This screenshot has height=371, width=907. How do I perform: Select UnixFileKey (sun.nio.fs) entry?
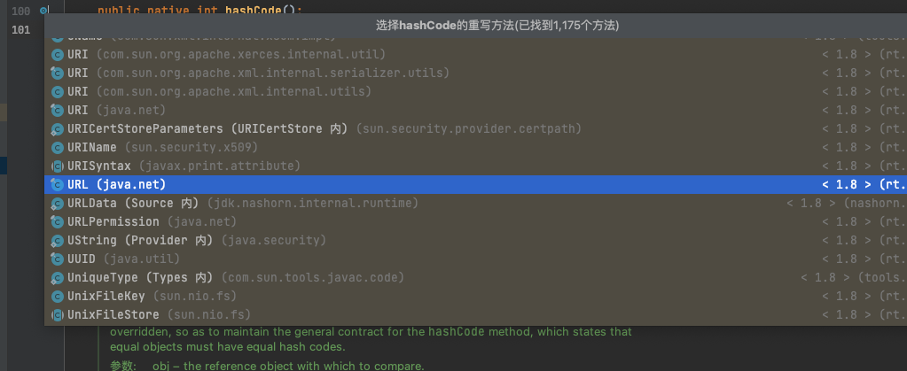click(x=475, y=296)
